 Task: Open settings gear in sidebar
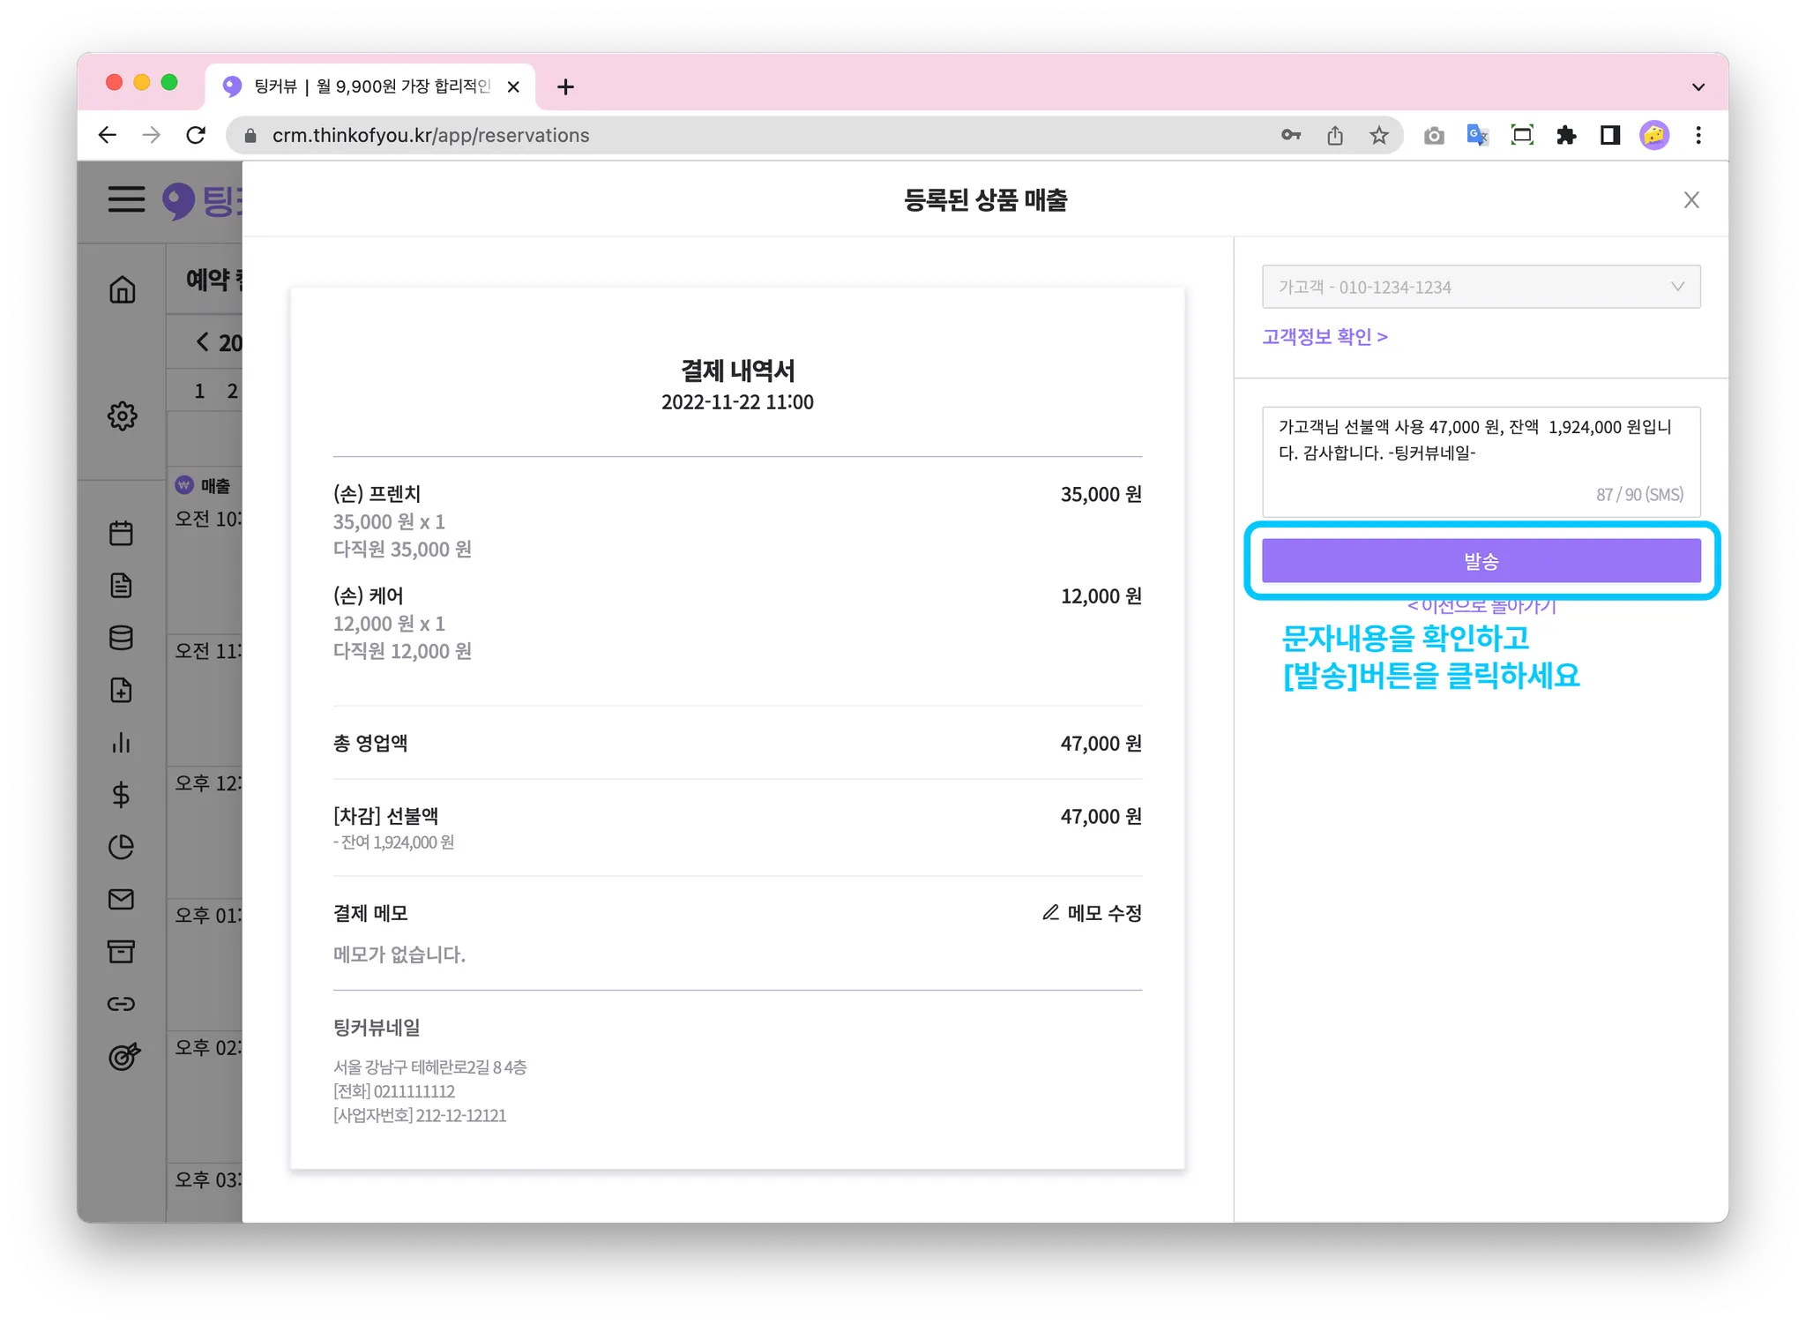point(122,415)
